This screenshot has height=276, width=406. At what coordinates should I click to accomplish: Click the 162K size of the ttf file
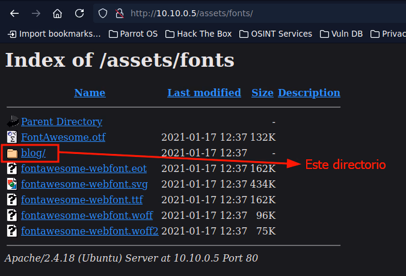[x=263, y=200]
